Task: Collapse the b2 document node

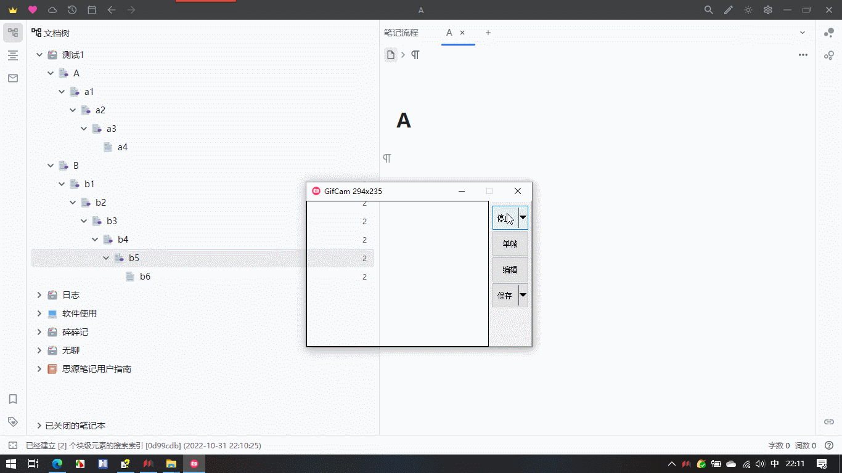Action: click(73, 203)
